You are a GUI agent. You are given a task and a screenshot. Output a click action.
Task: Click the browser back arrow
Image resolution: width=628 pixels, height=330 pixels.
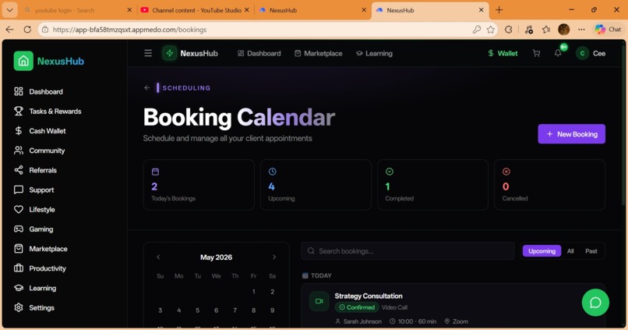[x=9, y=30]
